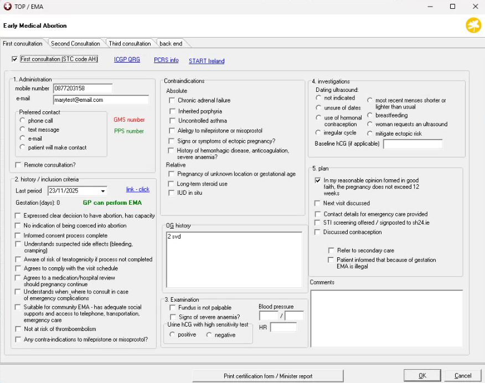Image resolution: width=485 pixels, height=383 pixels.
Task: Click the app icon in the title bar
Action: click(x=7, y=7)
